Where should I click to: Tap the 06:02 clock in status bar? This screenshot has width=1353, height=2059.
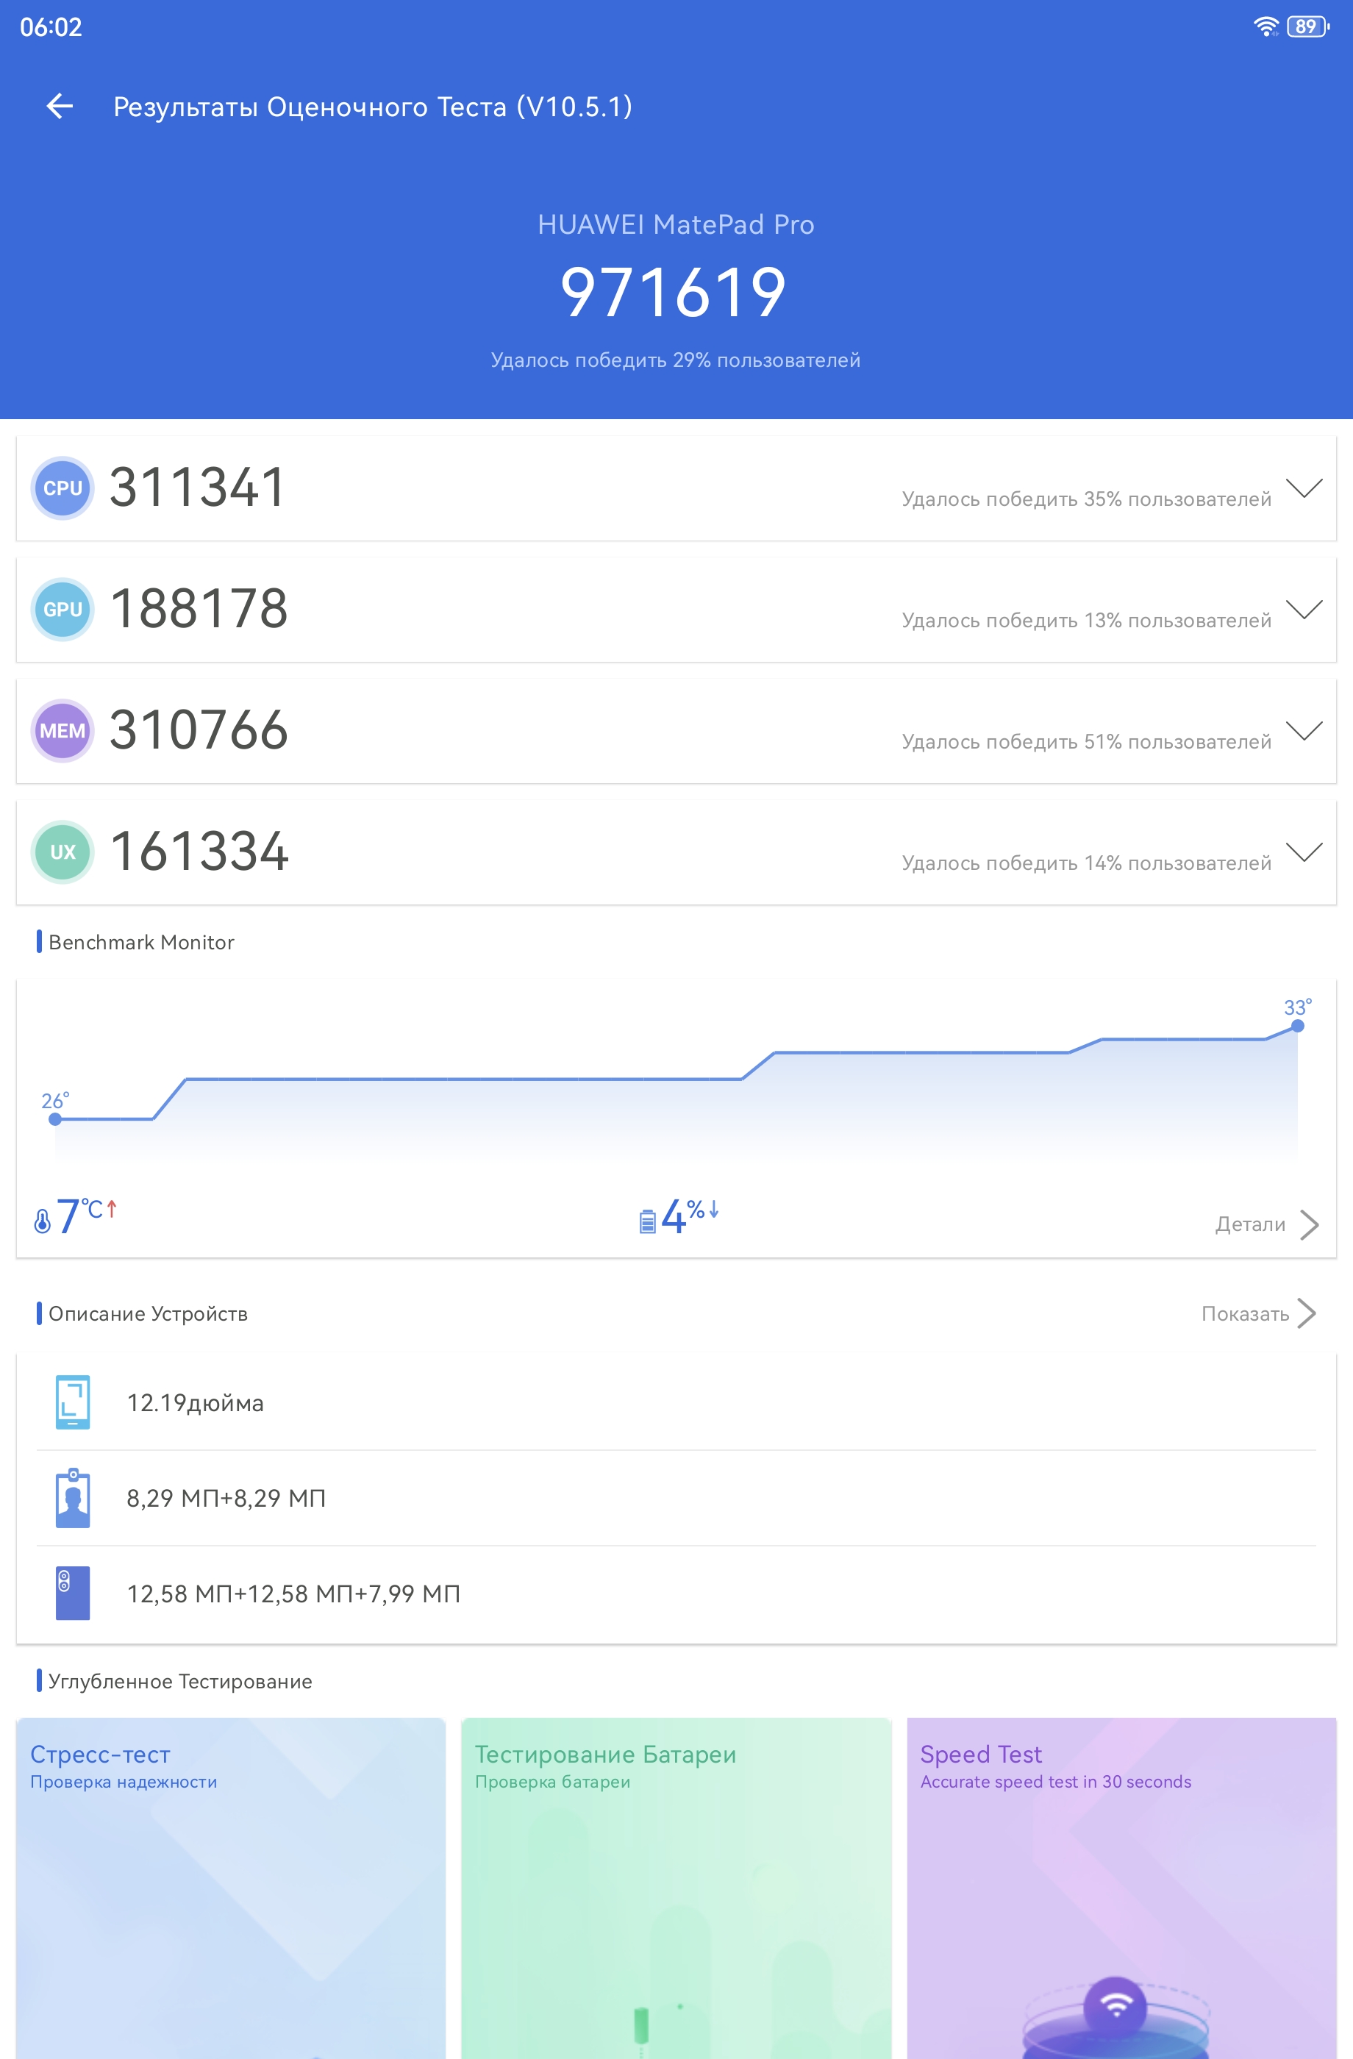click(51, 26)
